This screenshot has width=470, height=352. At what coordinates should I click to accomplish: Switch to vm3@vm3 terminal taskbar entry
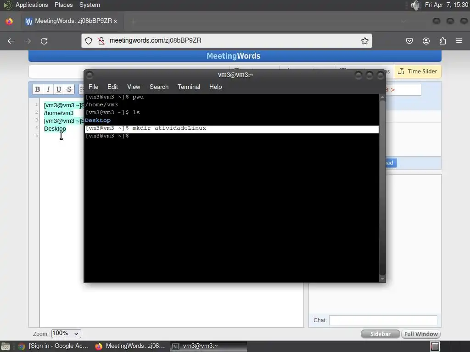click(209, 346)
